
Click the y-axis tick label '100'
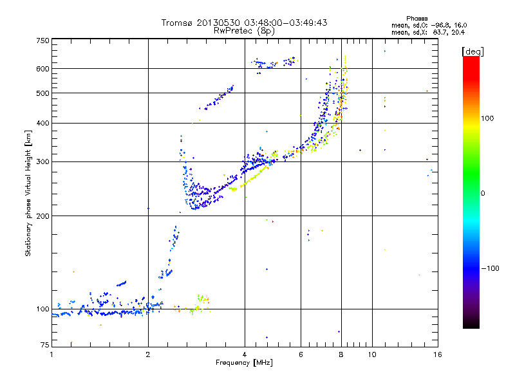(x=42, y=309)
